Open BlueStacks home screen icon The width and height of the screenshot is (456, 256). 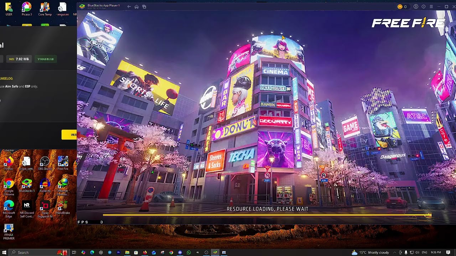click(x=136, y=7)
